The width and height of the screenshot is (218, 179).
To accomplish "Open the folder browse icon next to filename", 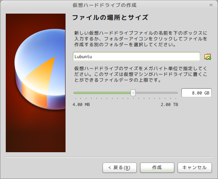I will click(x=207, y=57).
